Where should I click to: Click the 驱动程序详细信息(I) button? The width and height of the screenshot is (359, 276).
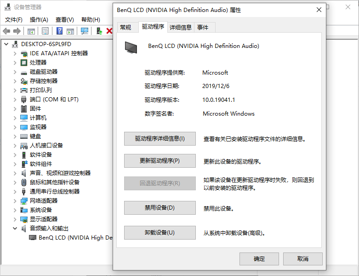(x=160, y=139)
